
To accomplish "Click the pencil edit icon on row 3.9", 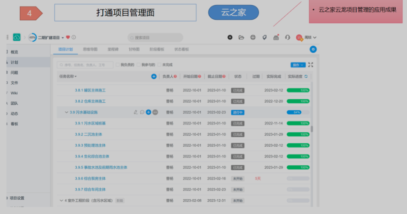I will 135,112.
